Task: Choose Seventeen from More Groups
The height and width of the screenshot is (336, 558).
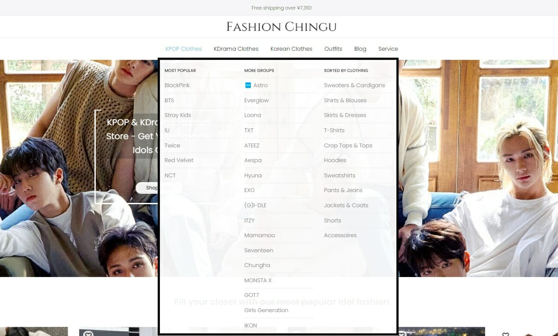Action: point(259,251)
